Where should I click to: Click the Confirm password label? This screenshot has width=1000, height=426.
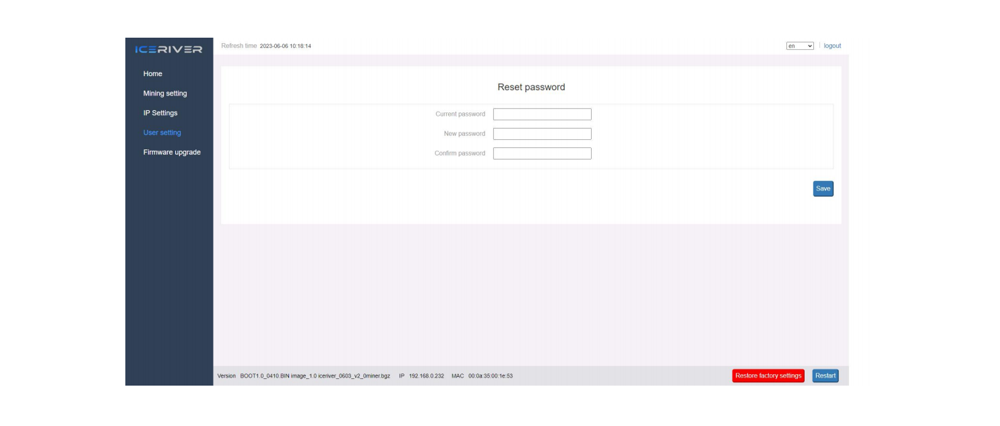tap(460, 153)
